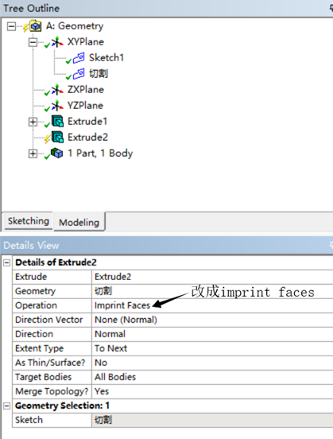Click the 1 Part, 1 Body icon
333x439 pixels.
pos(57,153)
